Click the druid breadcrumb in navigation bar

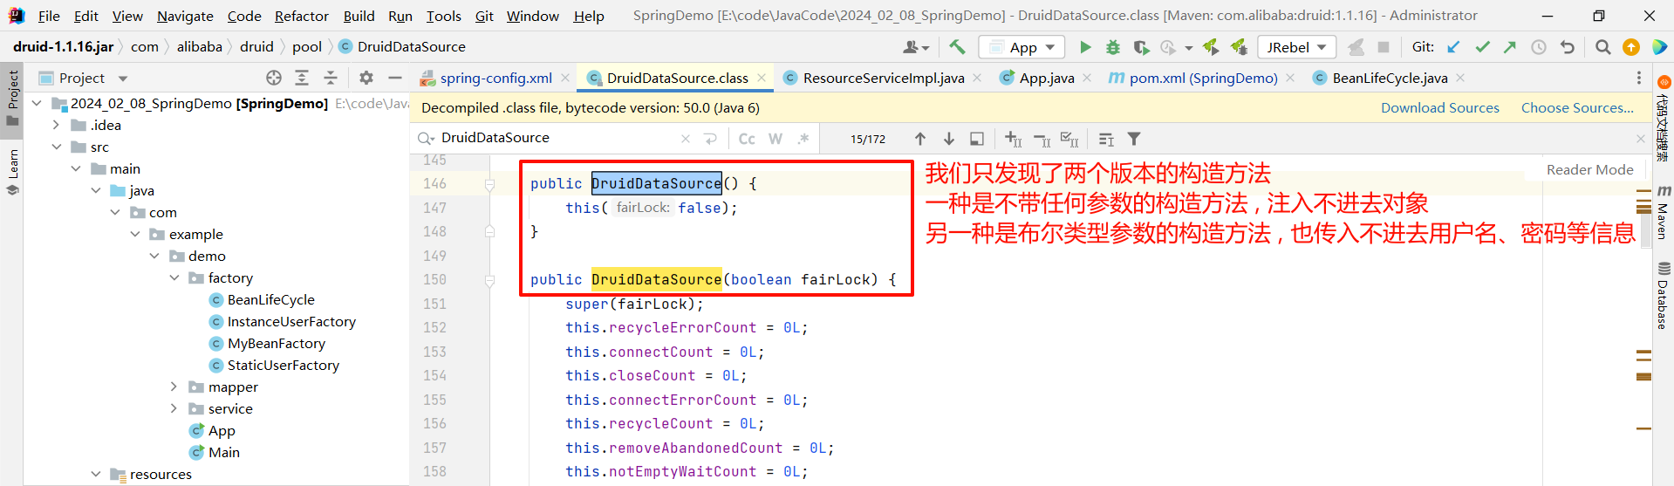[256, 46]
